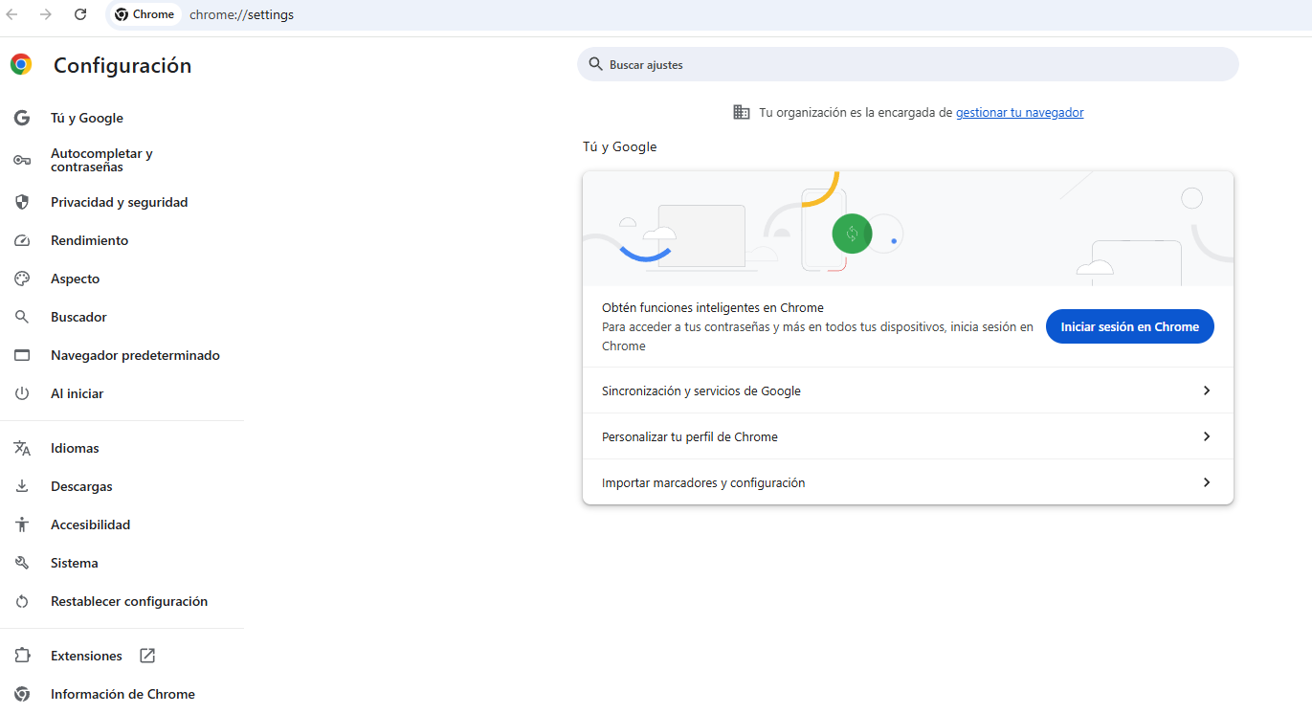Click the Buscar ajustes search field

coord(907,64)
